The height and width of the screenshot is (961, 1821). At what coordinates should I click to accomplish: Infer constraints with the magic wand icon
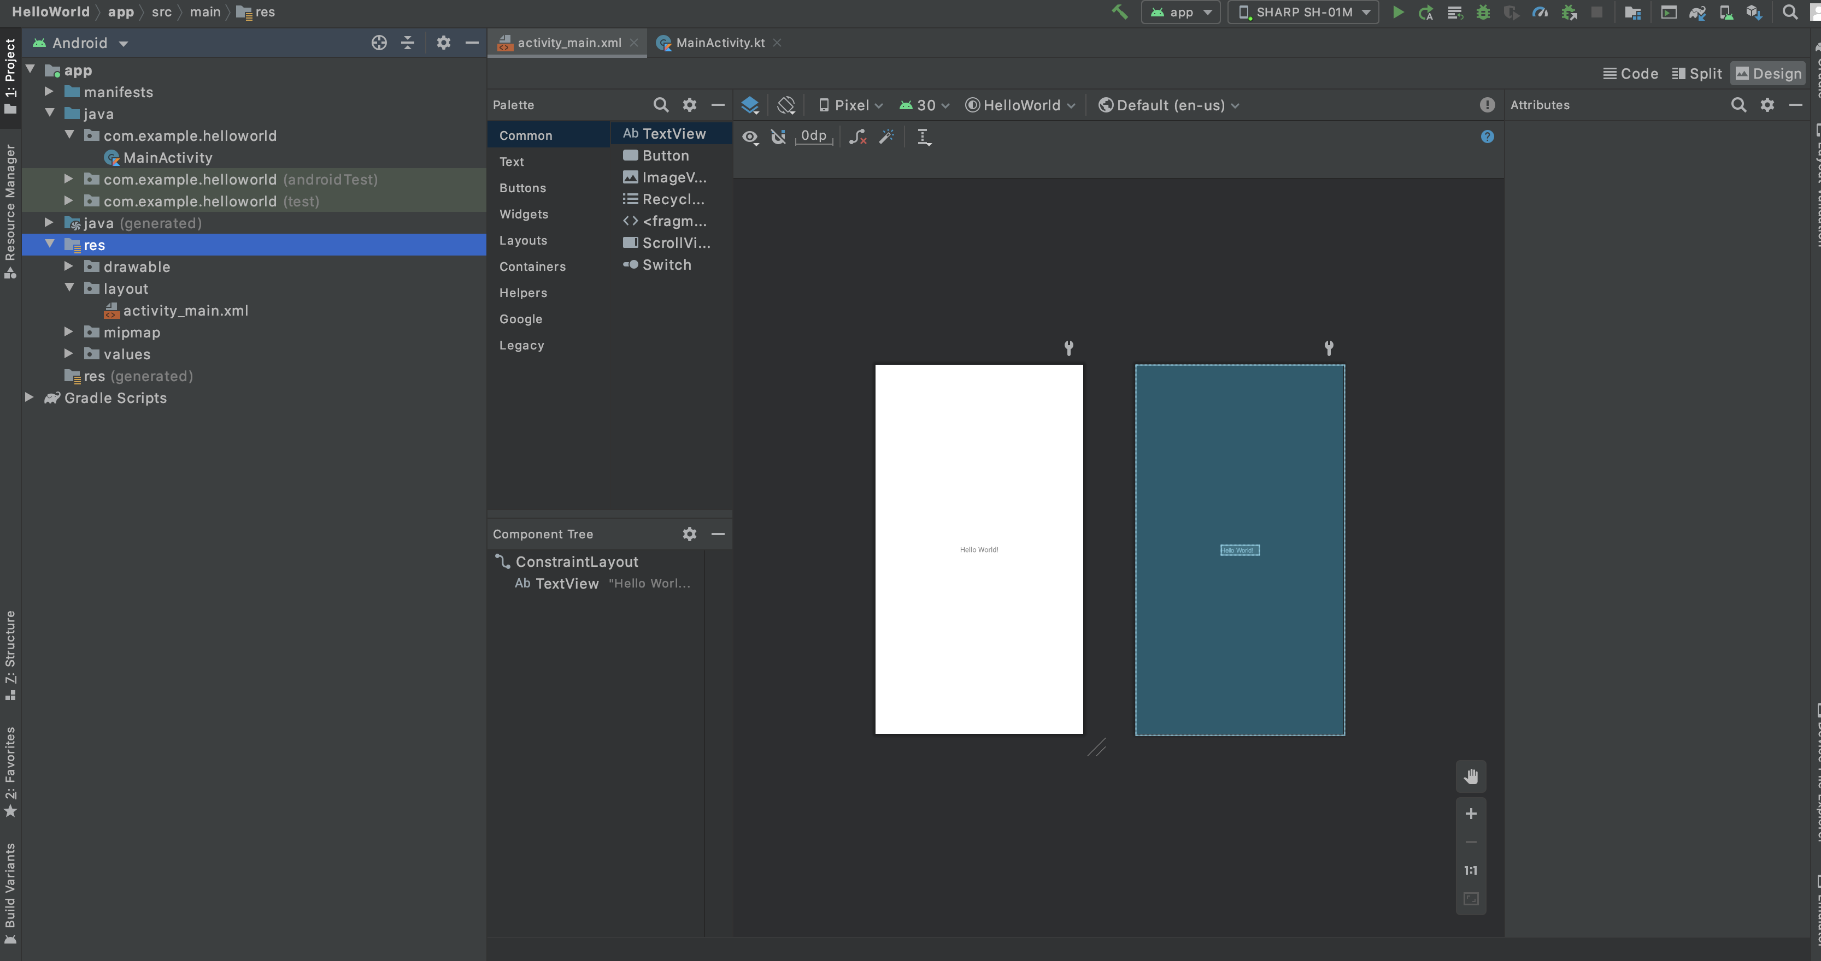coord(887,137)
